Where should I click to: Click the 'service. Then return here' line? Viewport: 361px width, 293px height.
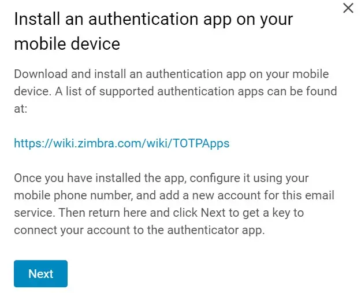coord(159,213)
